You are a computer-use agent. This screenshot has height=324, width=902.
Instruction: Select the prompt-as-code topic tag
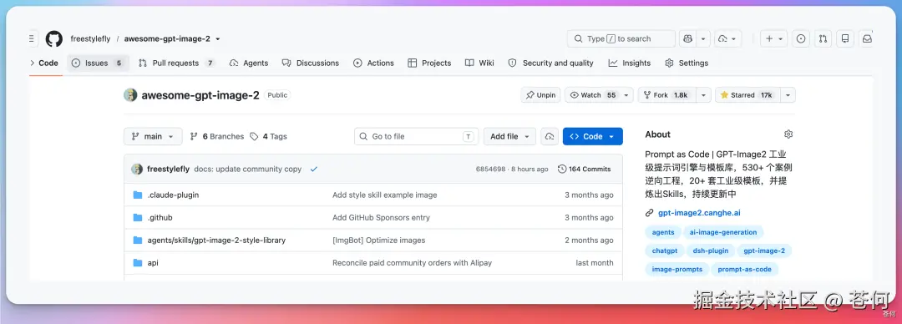(x=744, y=270)
